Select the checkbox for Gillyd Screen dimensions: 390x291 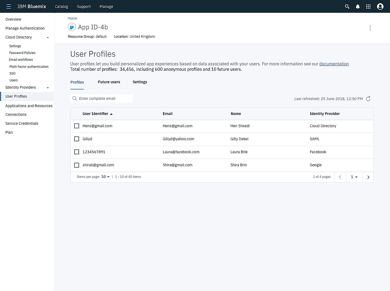point(77,139)
